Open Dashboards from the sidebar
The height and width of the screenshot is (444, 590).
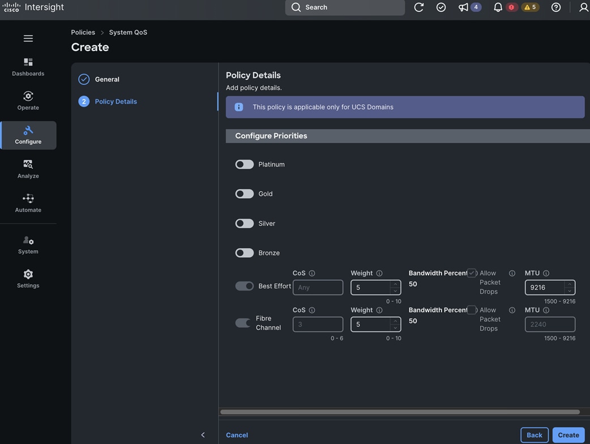[28, 67]
